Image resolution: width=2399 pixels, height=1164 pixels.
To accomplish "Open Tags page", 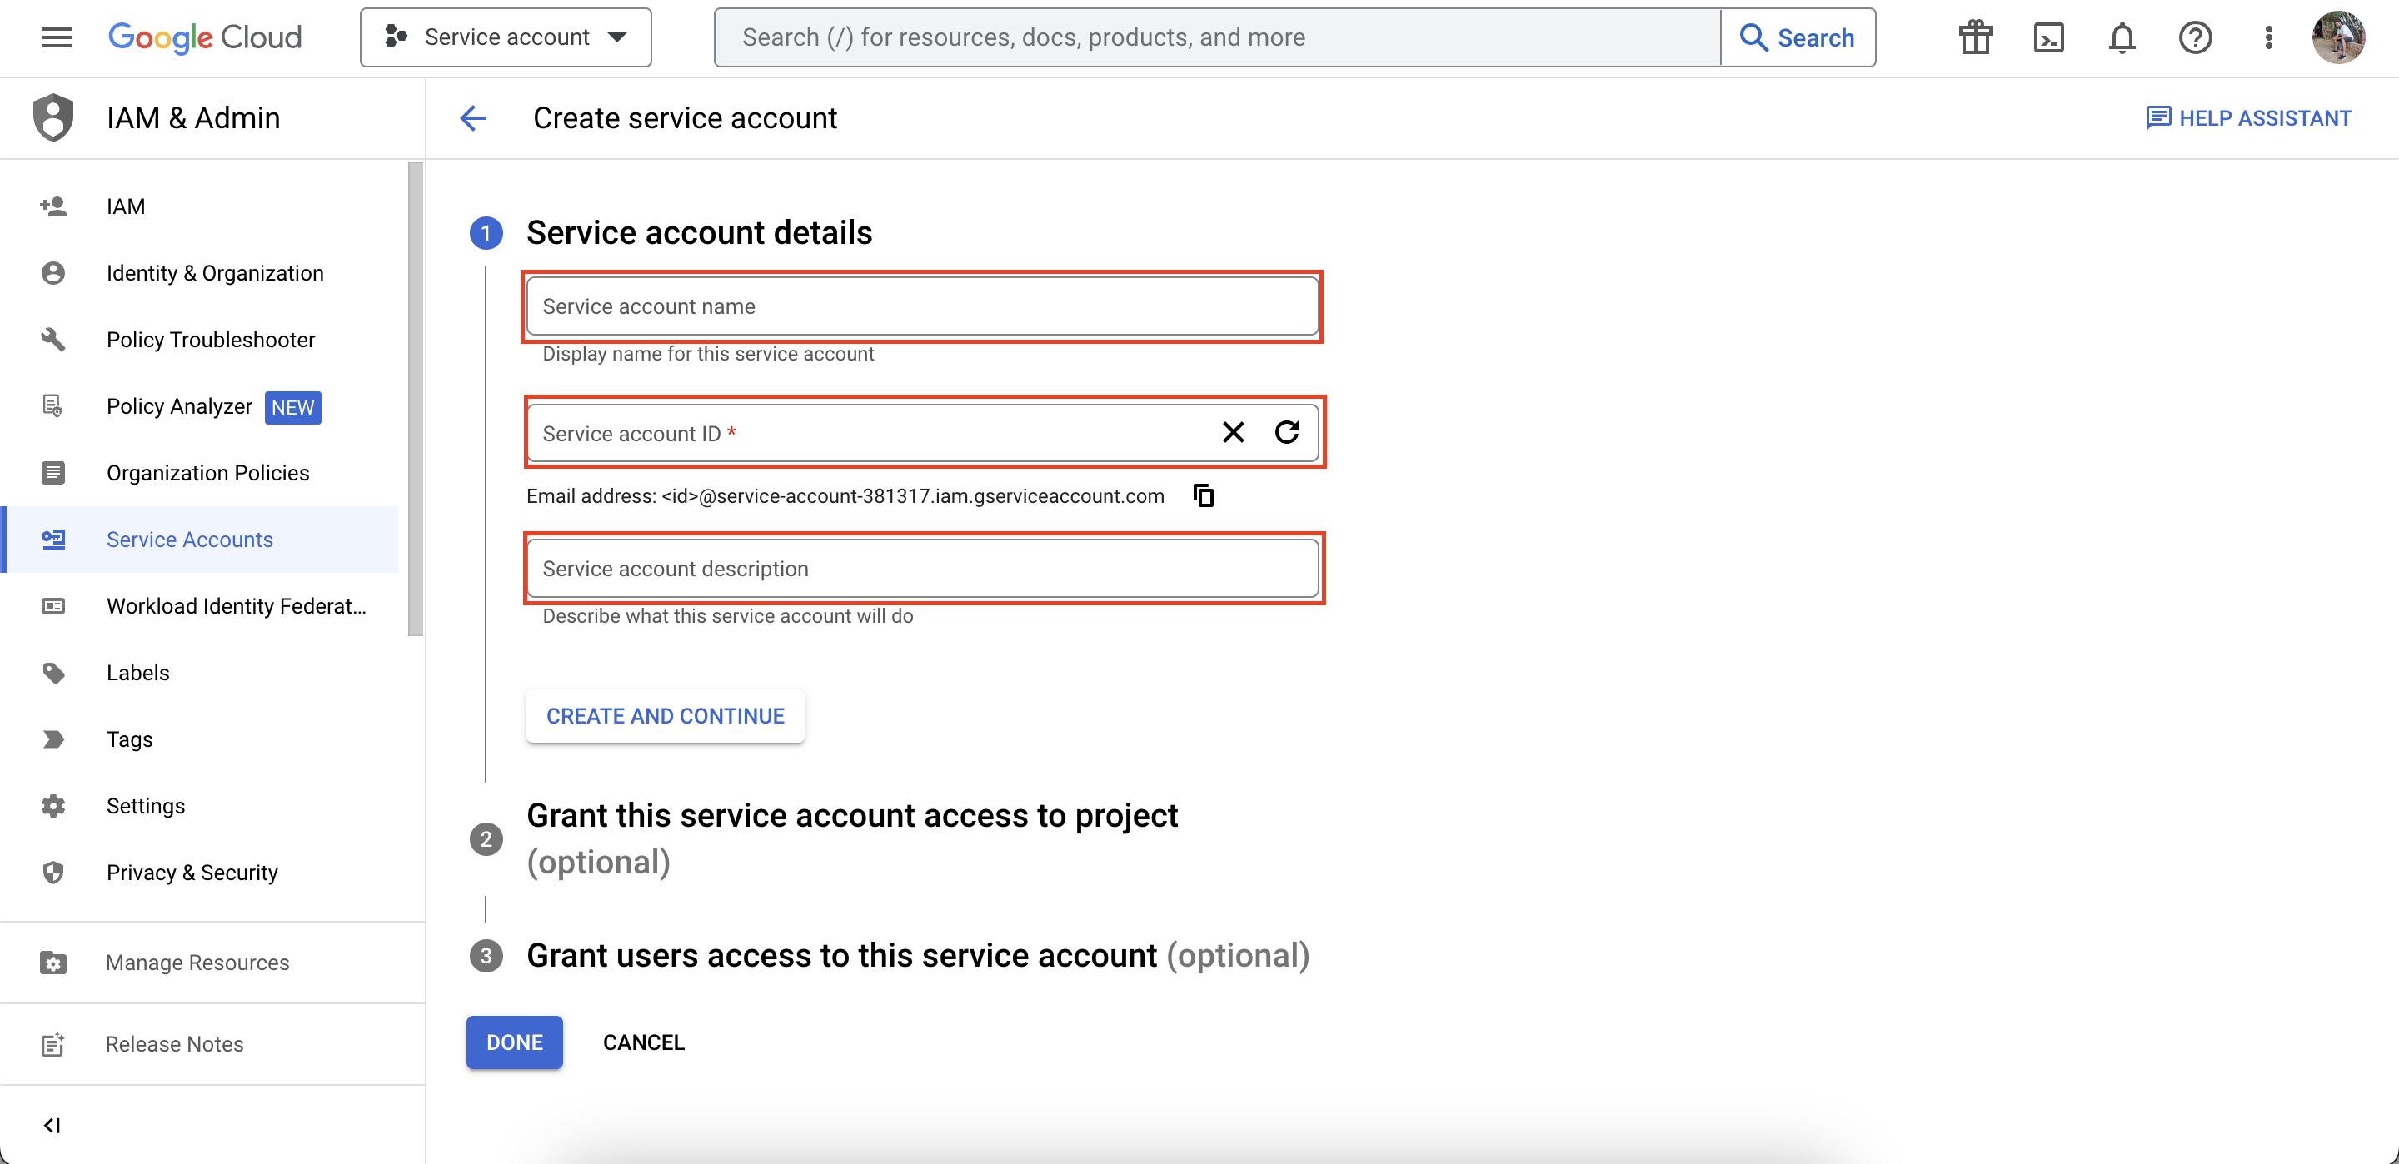I will tap(200, 739).
